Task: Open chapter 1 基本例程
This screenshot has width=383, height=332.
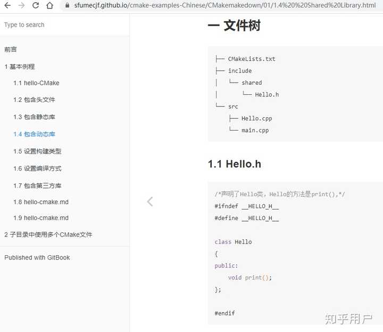Action: point(20,67)
